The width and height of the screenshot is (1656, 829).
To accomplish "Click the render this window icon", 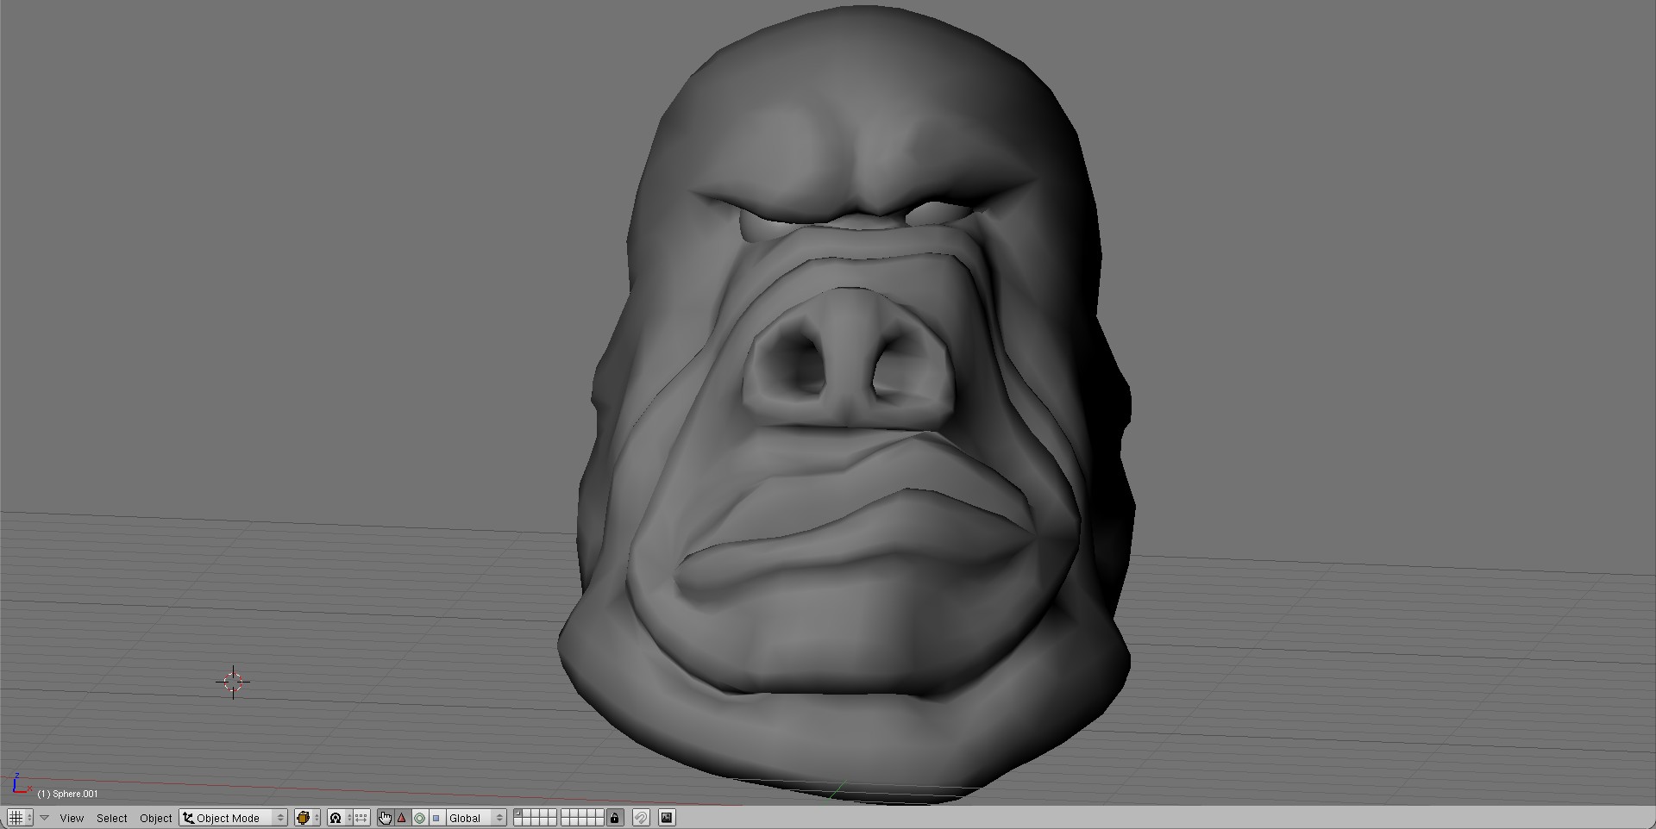I will point(667,818).
